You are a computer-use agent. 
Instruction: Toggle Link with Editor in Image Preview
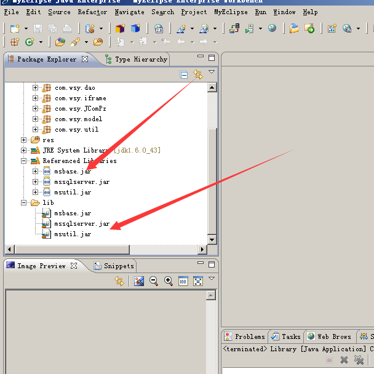[x=119, y=281]
